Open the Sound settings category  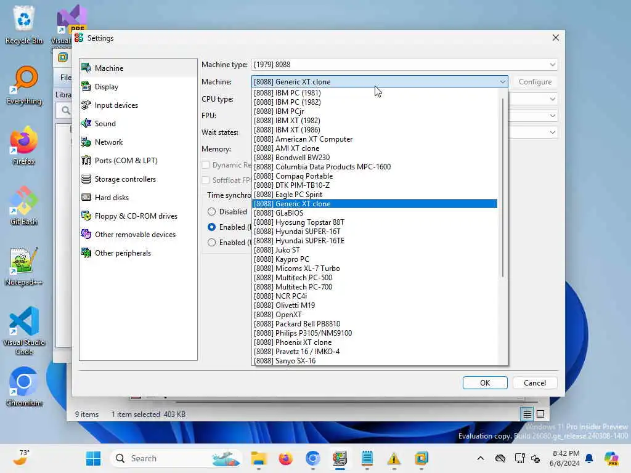click(x=138, y=123)
